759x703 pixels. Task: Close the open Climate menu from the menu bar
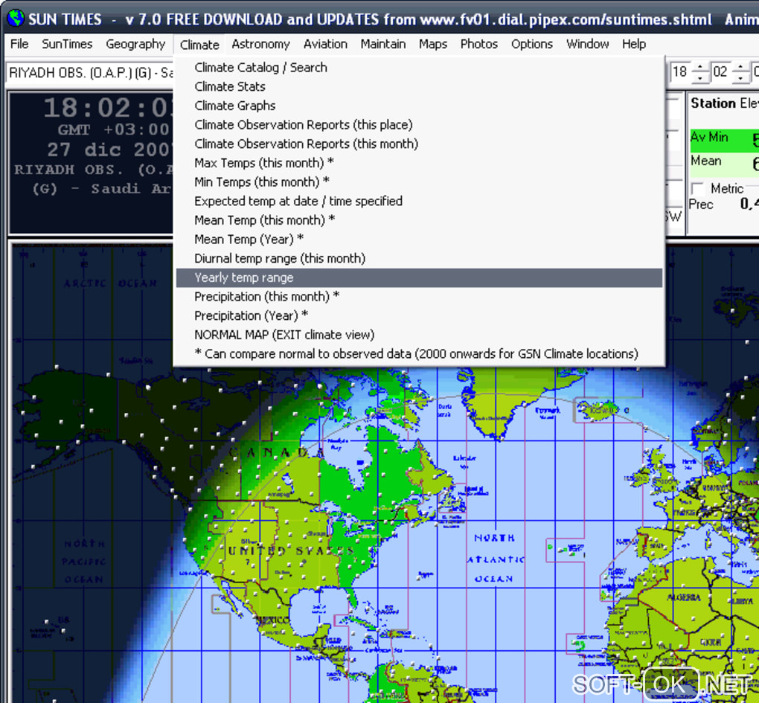199,45
